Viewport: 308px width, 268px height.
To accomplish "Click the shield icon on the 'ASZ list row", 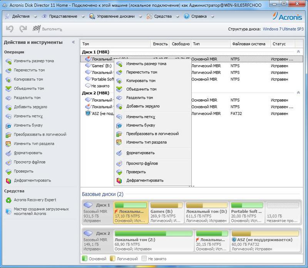I will coord(88,113).
